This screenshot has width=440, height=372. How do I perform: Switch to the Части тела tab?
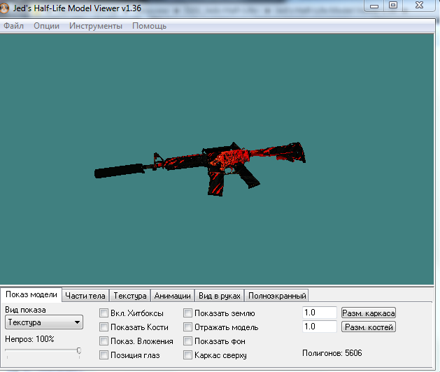click(x=85, y=296)
